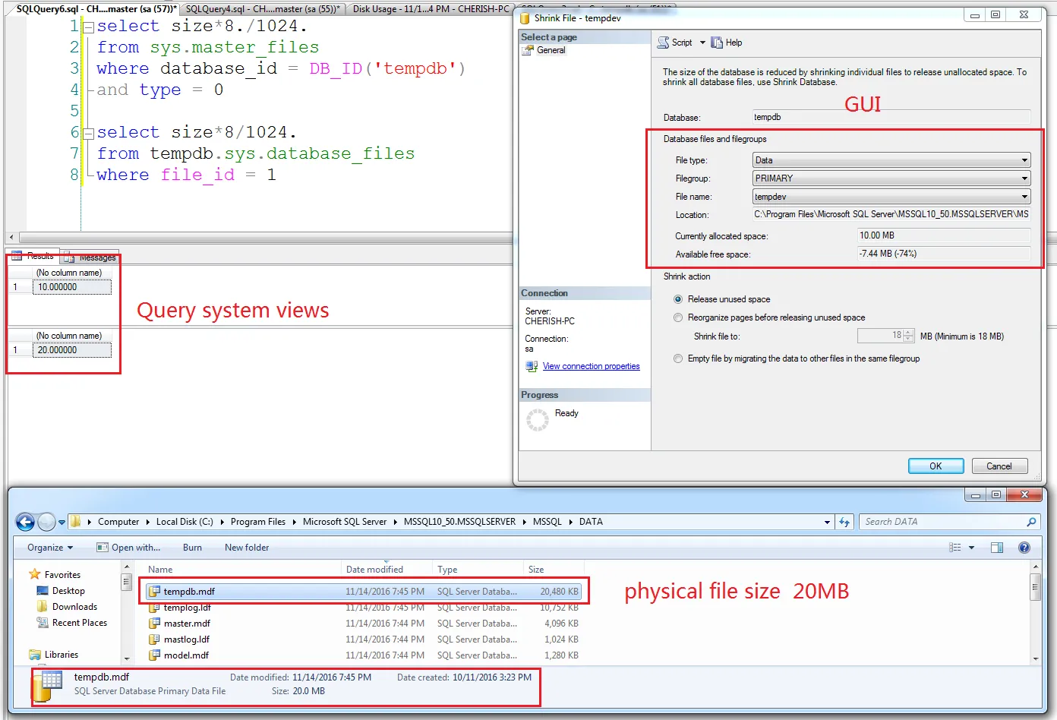Switch to SQLQuery6.sql tab

pyautogui.click(x=96, y=9)
